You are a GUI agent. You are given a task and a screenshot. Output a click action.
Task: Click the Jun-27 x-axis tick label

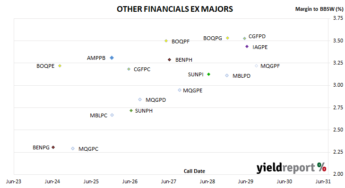coord(169,181)
